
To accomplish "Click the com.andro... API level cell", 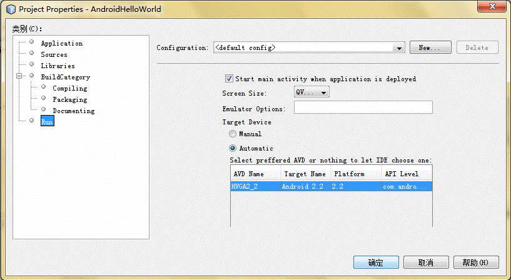I will point(407,186).
